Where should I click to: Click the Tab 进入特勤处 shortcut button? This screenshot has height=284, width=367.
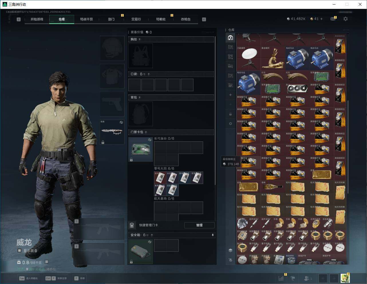pyautogui.click(x=28, y=278)
